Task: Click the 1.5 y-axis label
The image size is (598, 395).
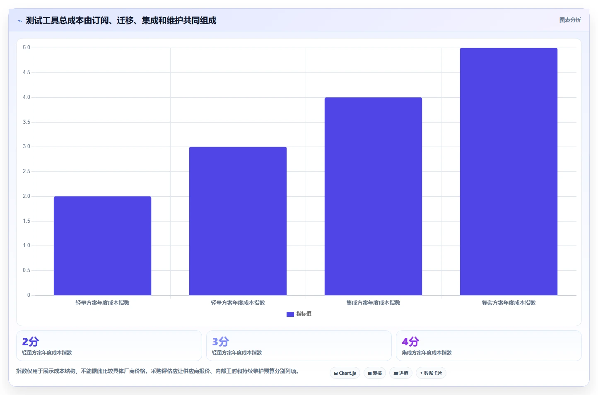Action: click(27, 221)
